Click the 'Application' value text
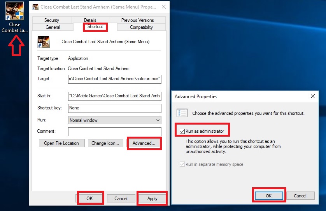Screen dimensions: 326x211 point(78,58)
